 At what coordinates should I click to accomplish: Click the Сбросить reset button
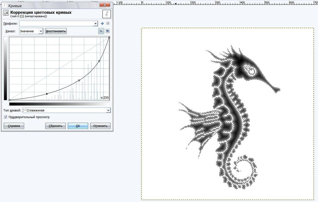(x=56, y=126)
